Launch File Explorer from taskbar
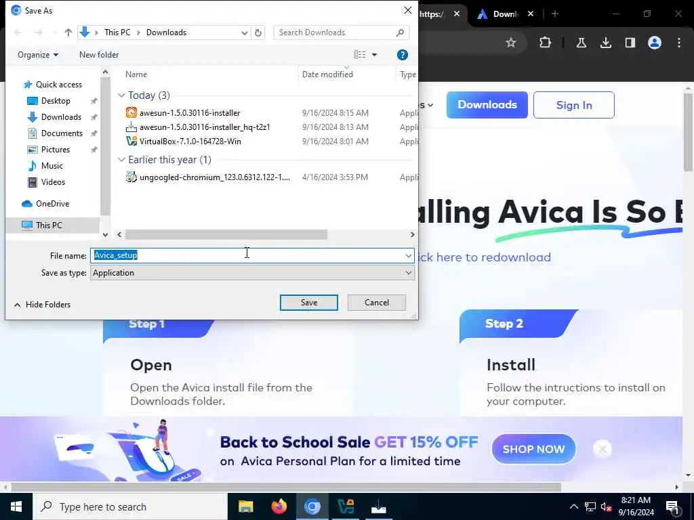 [x=245, y=506]
